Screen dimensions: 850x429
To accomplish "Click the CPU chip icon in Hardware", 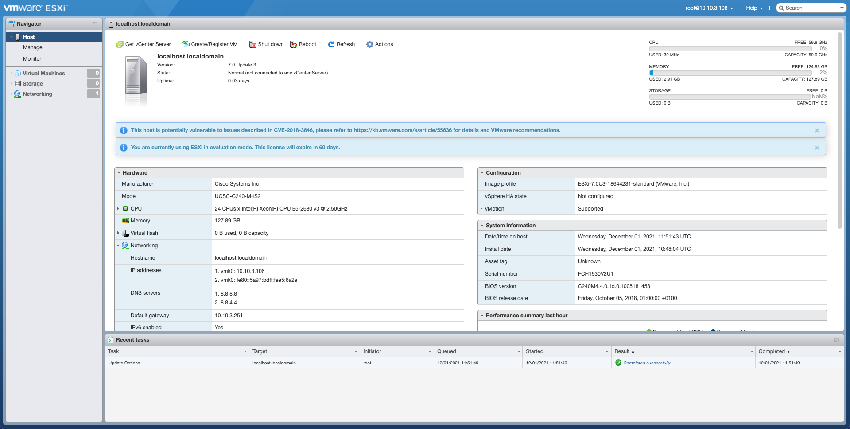I will click(x=125, y=209).
